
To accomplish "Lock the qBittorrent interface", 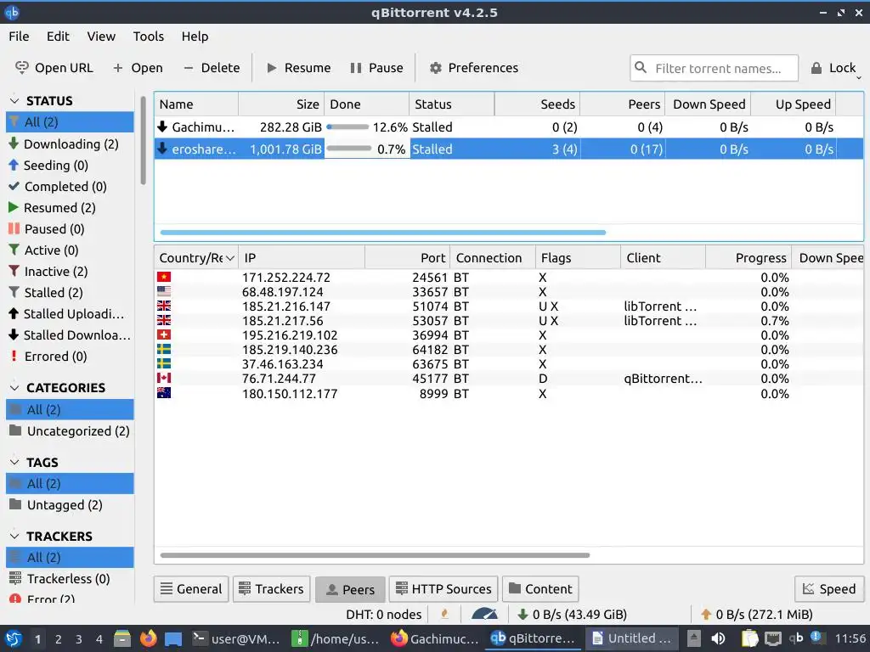I will point(833,68).
